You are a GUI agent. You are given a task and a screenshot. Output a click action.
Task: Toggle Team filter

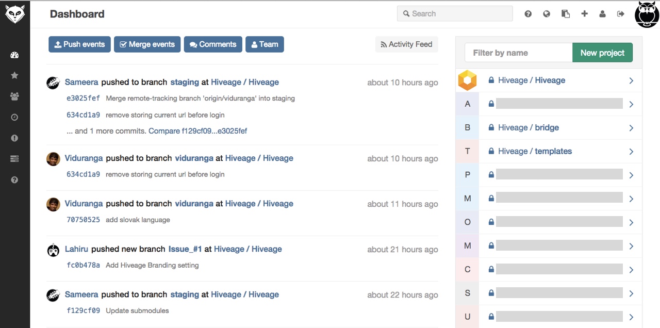[x=265, y=44]
